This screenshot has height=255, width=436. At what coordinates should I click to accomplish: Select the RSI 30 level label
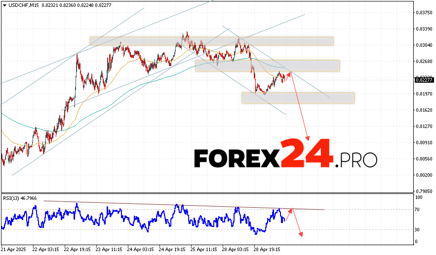tap(417, 230)
